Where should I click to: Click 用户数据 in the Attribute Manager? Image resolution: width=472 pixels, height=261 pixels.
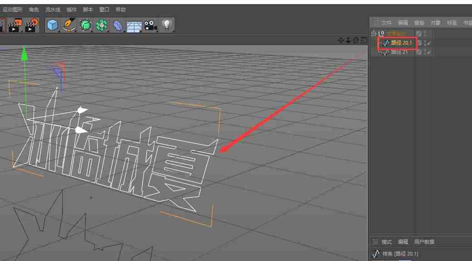pyautogui.click(x=424, y=242)
